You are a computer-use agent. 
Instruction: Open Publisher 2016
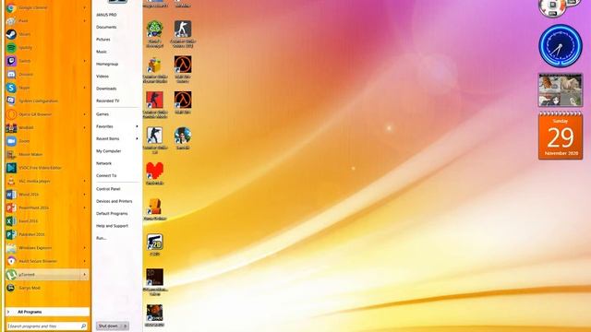[x=47, y=234]
